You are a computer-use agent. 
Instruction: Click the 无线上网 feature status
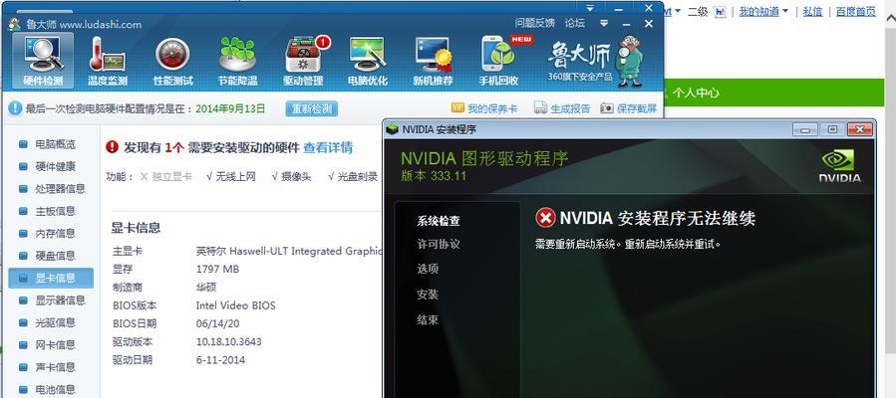coord(231,177)
